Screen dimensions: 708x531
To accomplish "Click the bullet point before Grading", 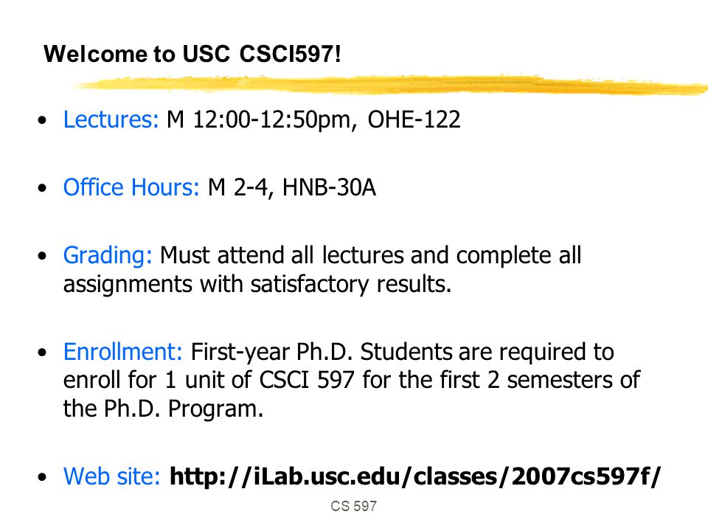I will coord(43,256).
